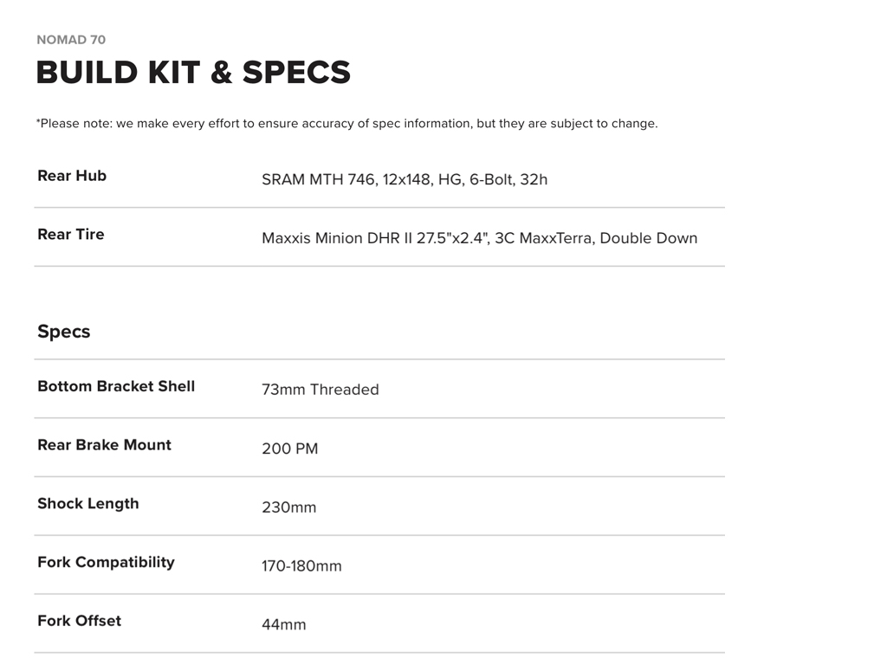
Task: Click the Specs section heading
Action: [64, 332]
